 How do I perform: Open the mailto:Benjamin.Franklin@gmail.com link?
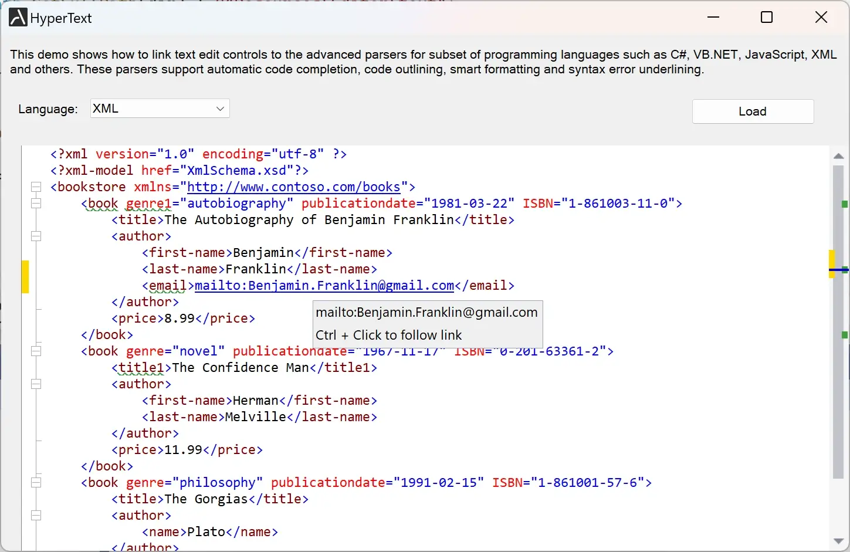[322, 285]
